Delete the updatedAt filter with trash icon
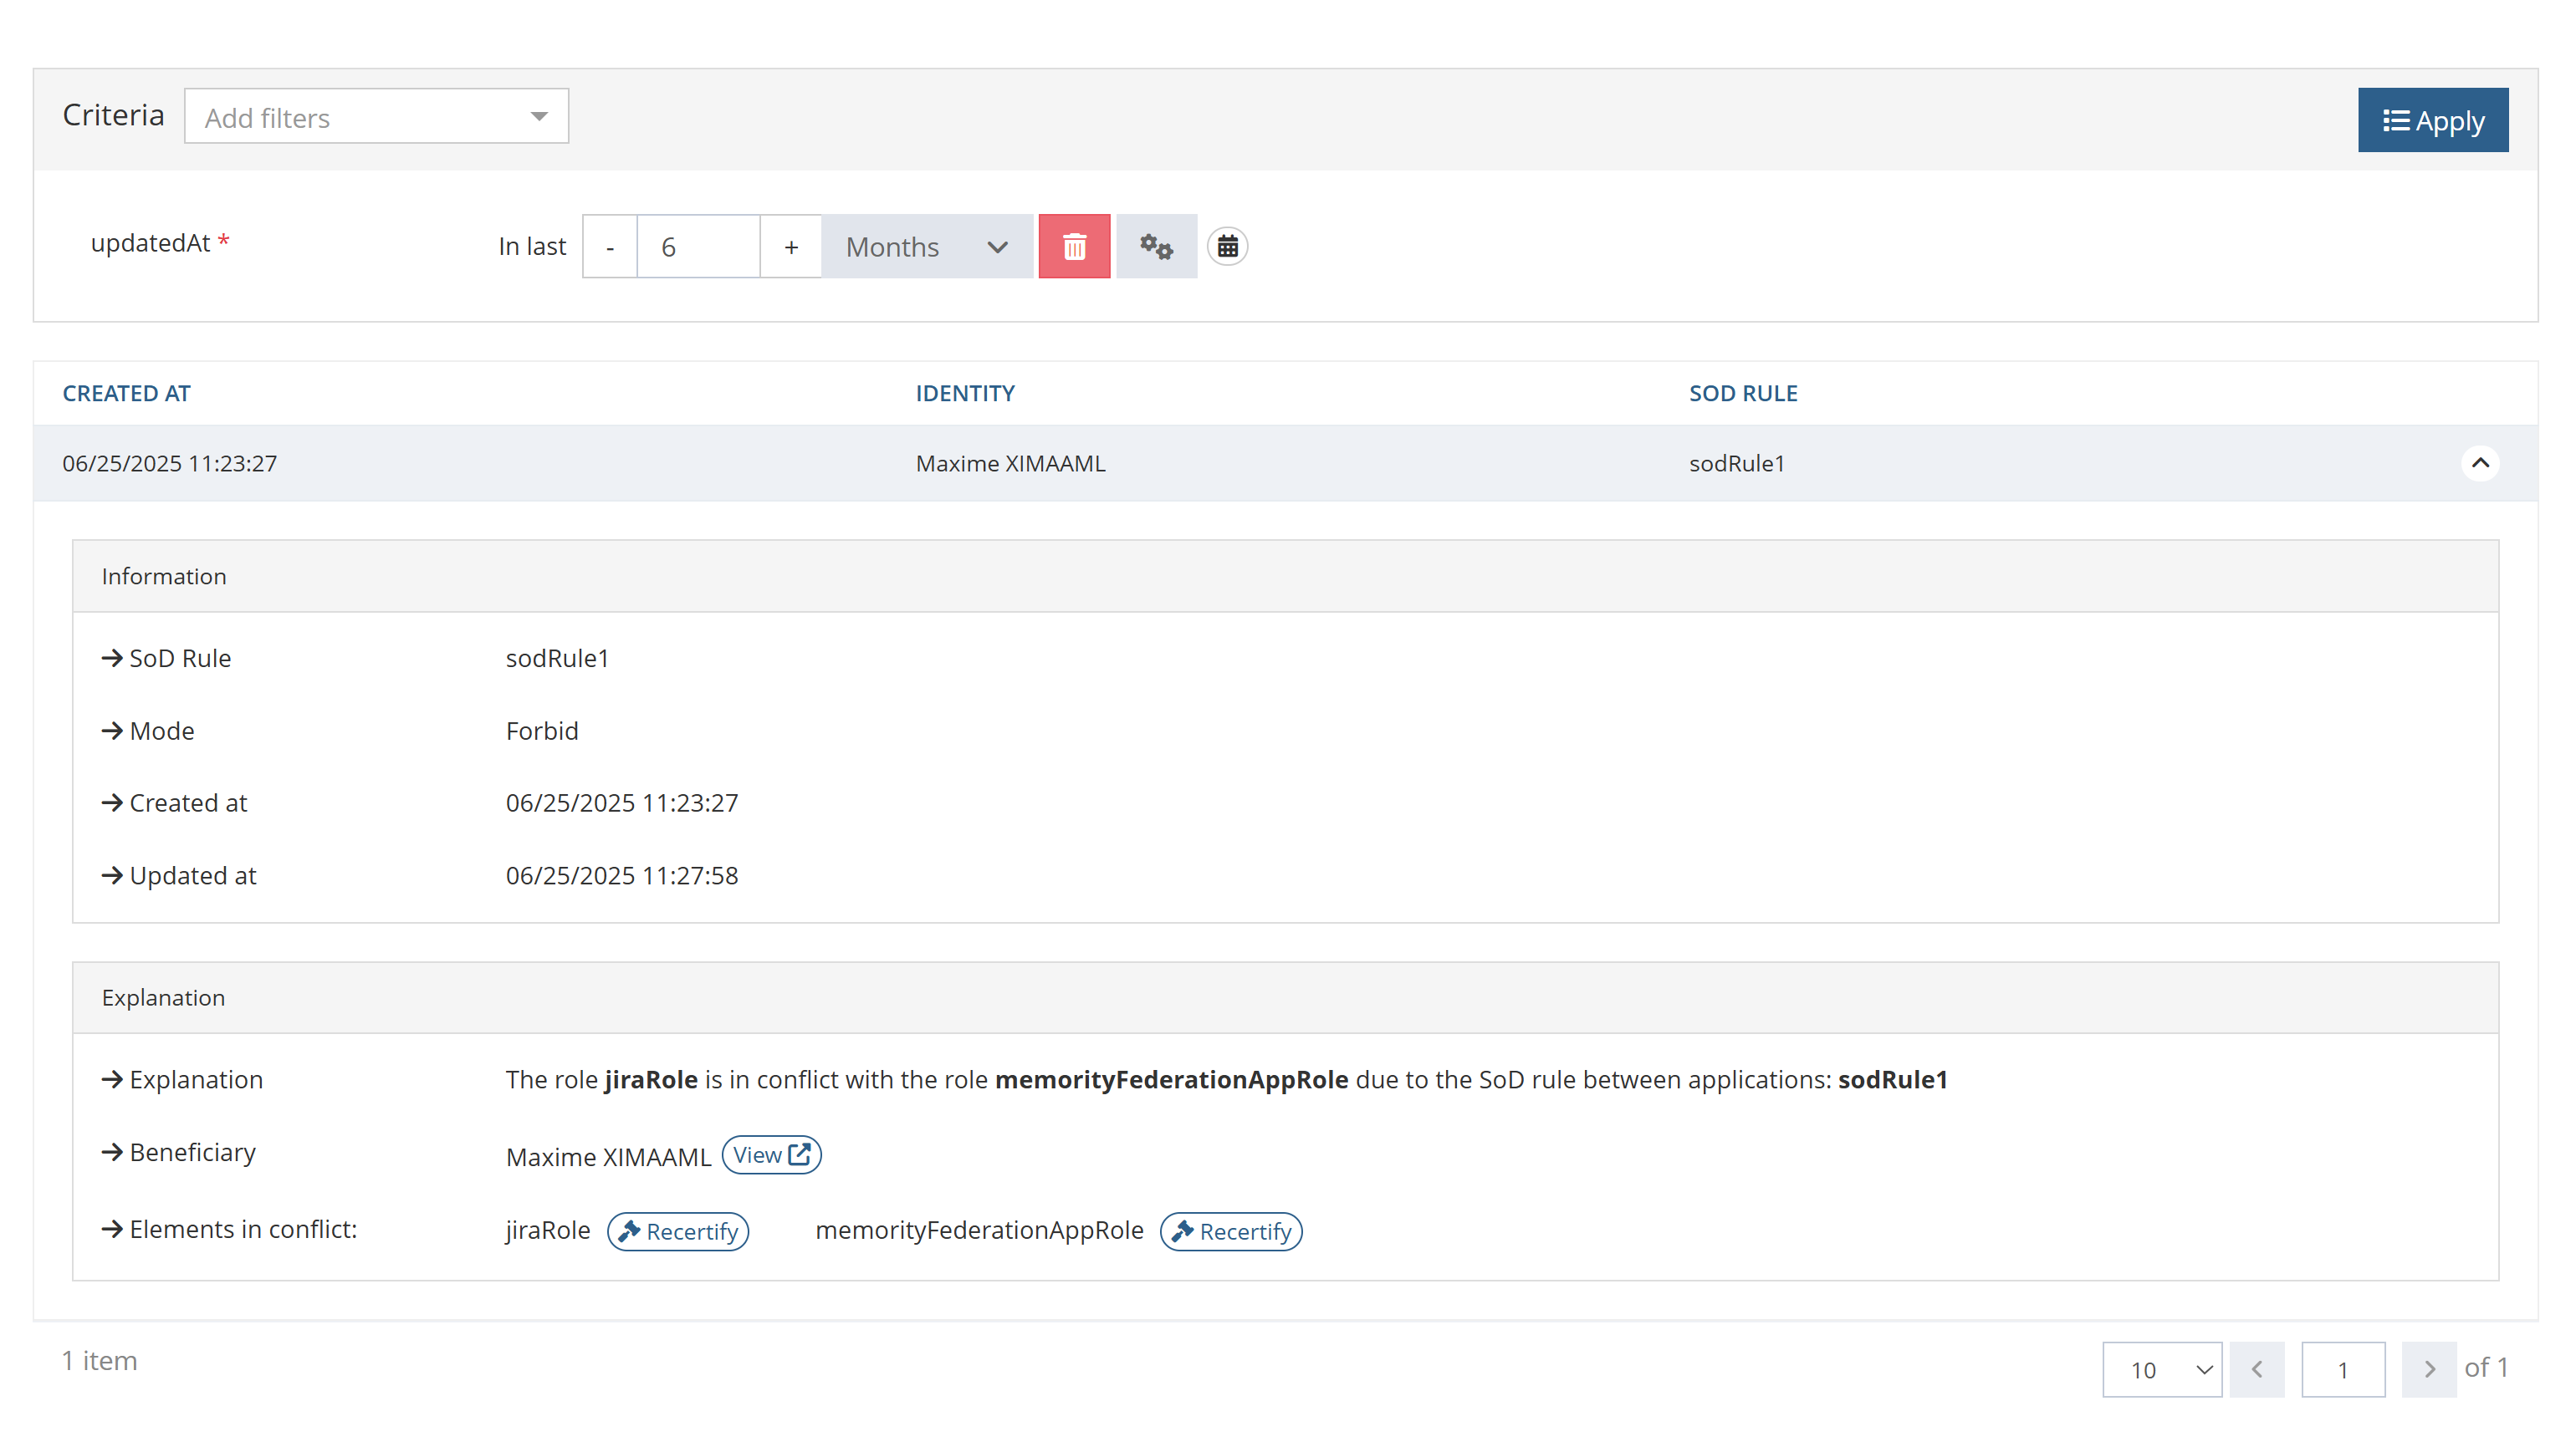 point(1074,246)
